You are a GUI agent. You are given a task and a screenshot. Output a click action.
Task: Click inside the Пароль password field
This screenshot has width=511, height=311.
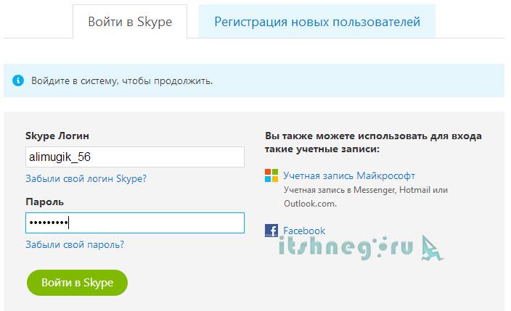coord(135,223)
